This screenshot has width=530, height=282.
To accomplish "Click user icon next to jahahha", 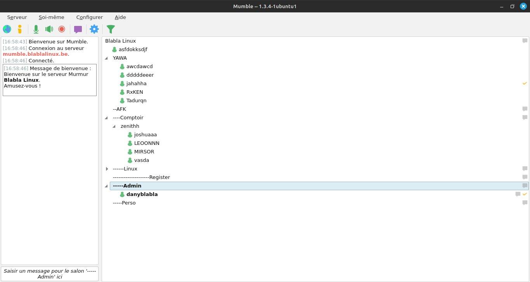I will coord(122,84).
